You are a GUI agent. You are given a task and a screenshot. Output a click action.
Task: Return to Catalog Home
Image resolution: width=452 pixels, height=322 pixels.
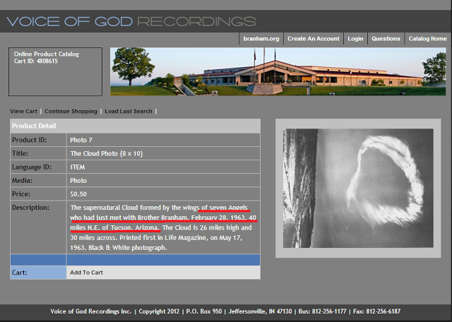[427, 39]
